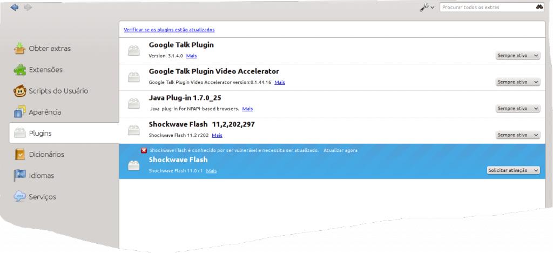Screen dimensions: 553x253
Task: Open 'Mais' link for Java Plug-in
Action: [x=247, y=109]
